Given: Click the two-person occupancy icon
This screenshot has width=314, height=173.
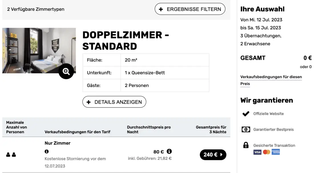Looking at the screenshot, I should coord(11,155).
